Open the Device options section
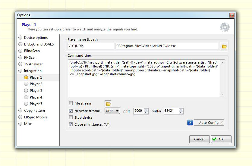 pyautogui.click(x=36, y=38)
